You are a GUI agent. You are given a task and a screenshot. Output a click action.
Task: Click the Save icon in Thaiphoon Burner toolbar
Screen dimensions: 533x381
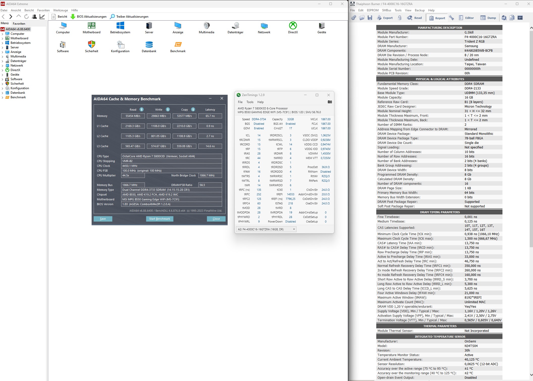pyautogui.click(x=370, y=18)
